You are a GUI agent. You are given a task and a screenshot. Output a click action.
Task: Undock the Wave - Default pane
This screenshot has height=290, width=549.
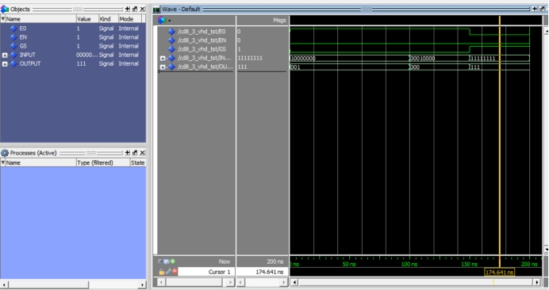click(542, 9)
